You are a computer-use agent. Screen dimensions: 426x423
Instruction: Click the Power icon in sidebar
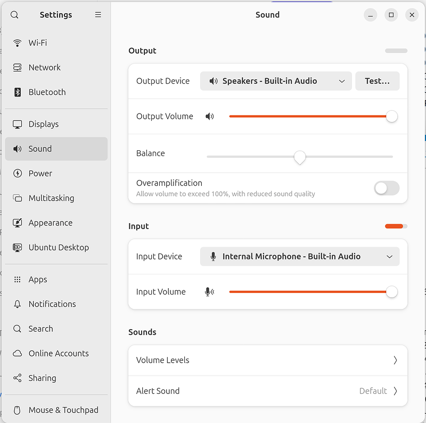[x=18, y=174]
